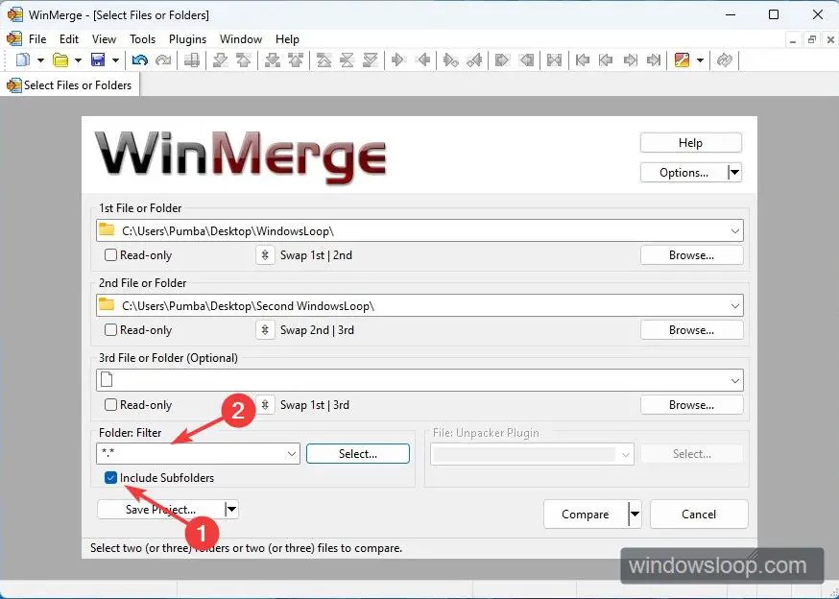Click the Save floppy disk icon
The height and width of the screenshot is (599, 839).
pos(98,60)
